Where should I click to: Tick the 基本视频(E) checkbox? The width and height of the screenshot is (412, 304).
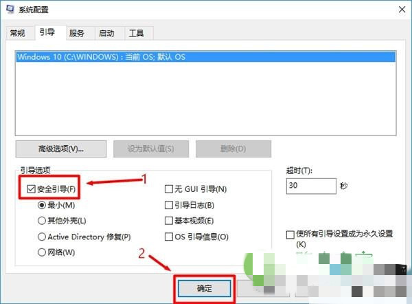click(x=168, y=221)
